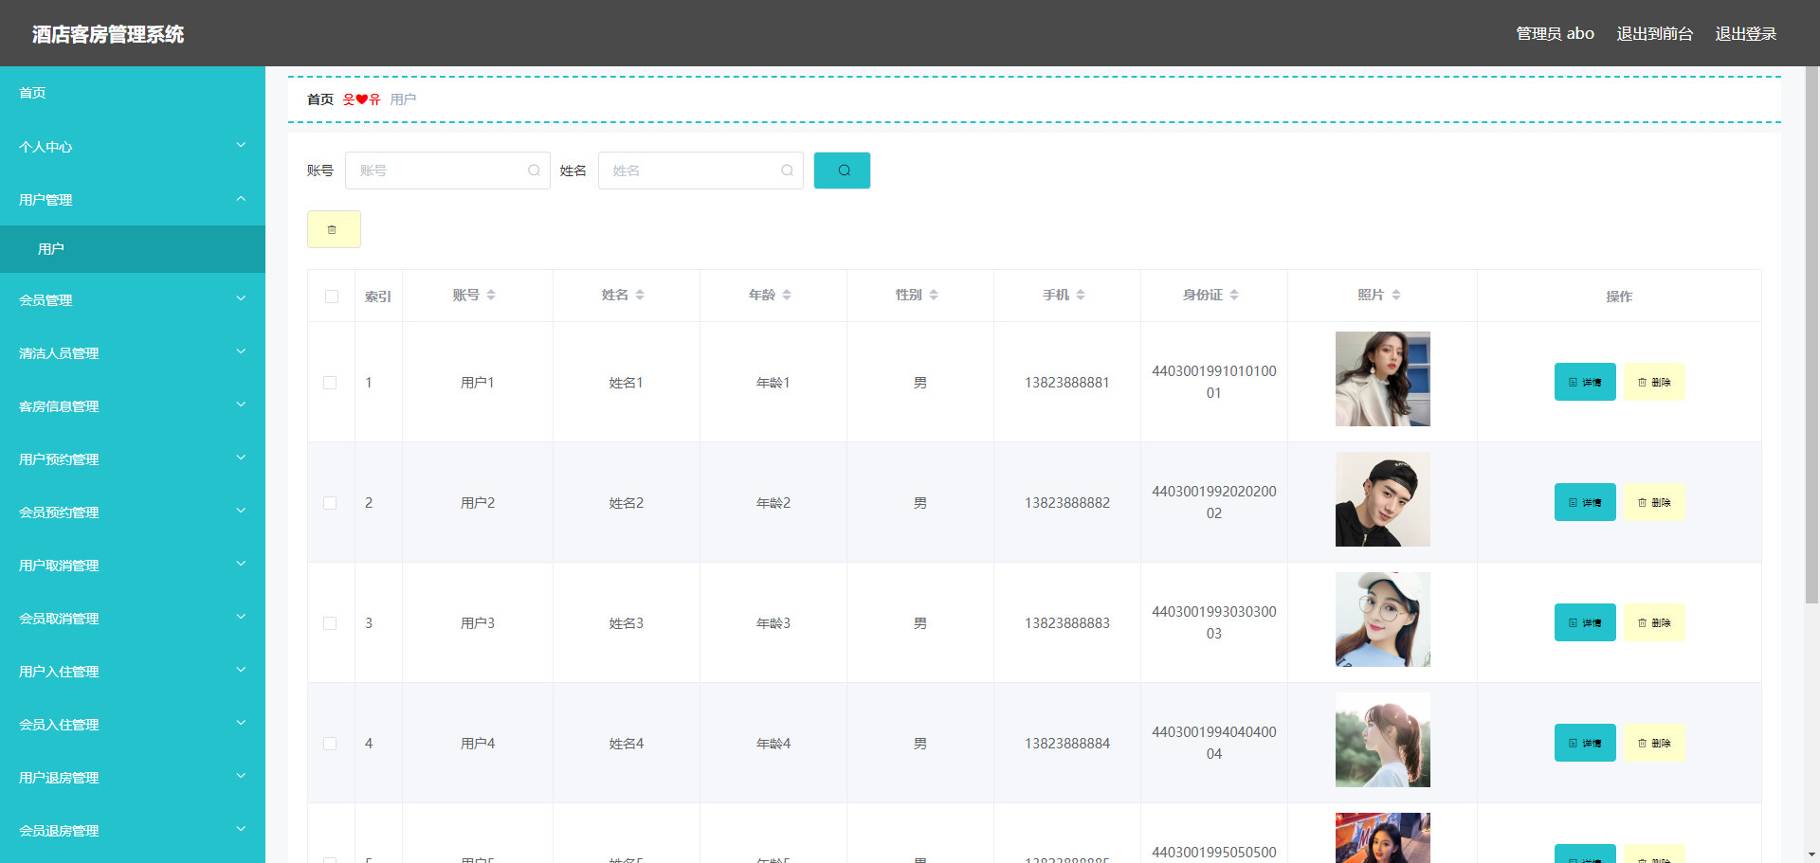The width and height of the screenshot is (1820, 863).
Task: Open 详情 for 用户4 row
Action: pos(1585,743)
